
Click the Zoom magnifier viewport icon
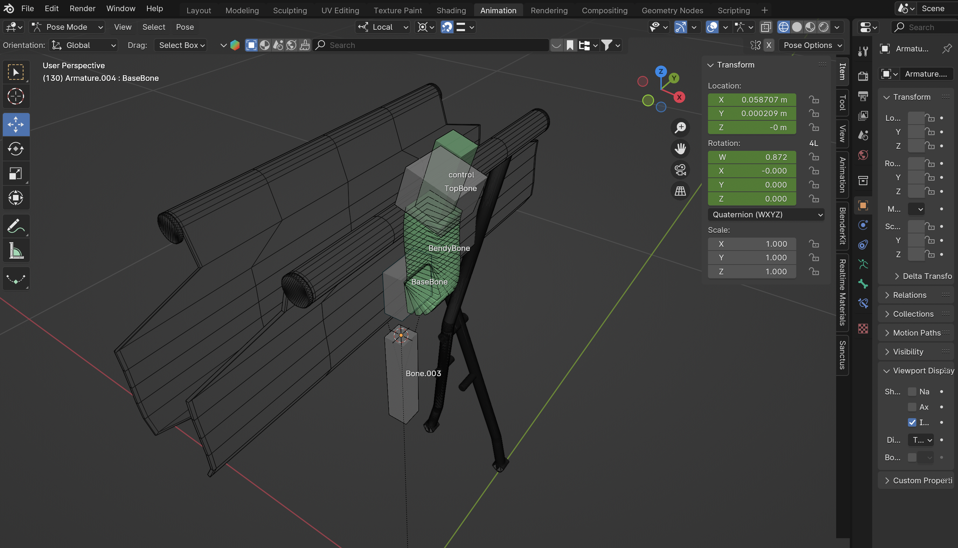[x=680, y=128]
